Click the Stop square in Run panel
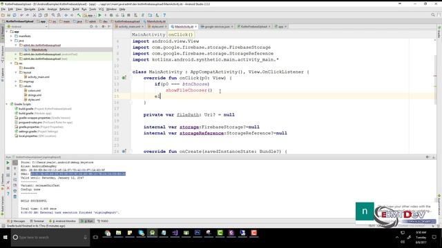The height and width of the screenshot is (248, 442). [8, 168]
